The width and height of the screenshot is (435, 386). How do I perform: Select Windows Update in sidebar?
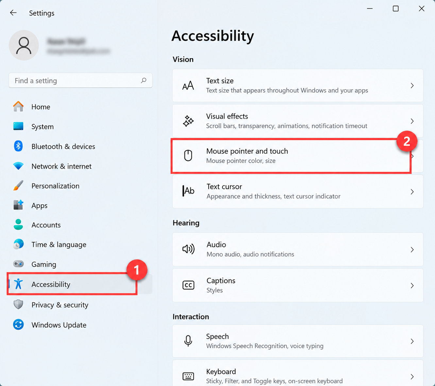coord(80,325)
